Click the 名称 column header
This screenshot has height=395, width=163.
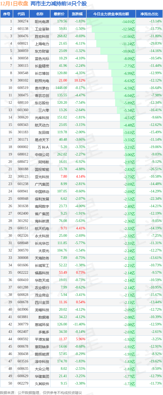pyautogui.click(x=40, y=14)
